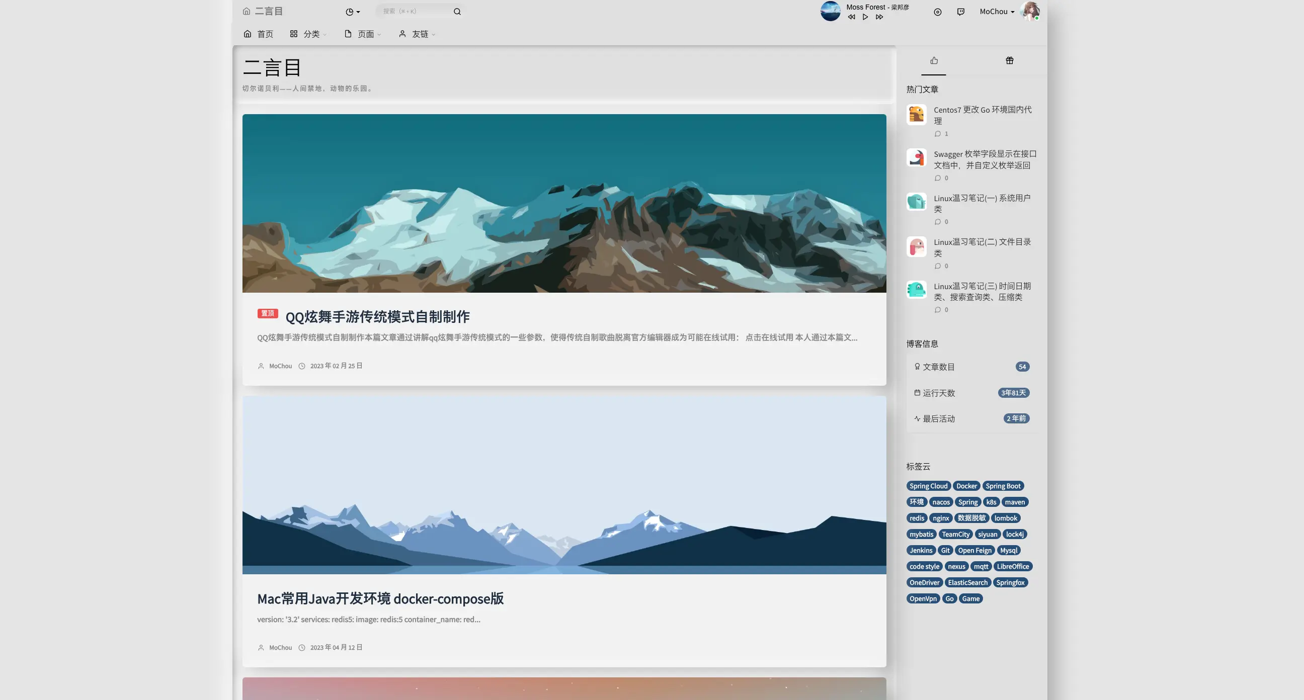The image size is (1304, 700).
Task: Select the lombok tag
Action: click(1005, 518)
